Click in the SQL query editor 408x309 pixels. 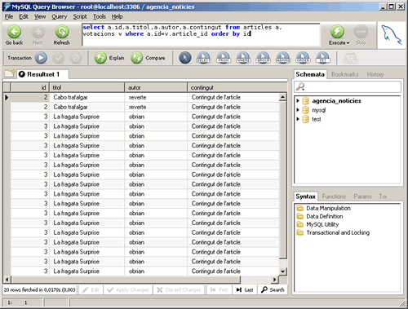(201, 35)
